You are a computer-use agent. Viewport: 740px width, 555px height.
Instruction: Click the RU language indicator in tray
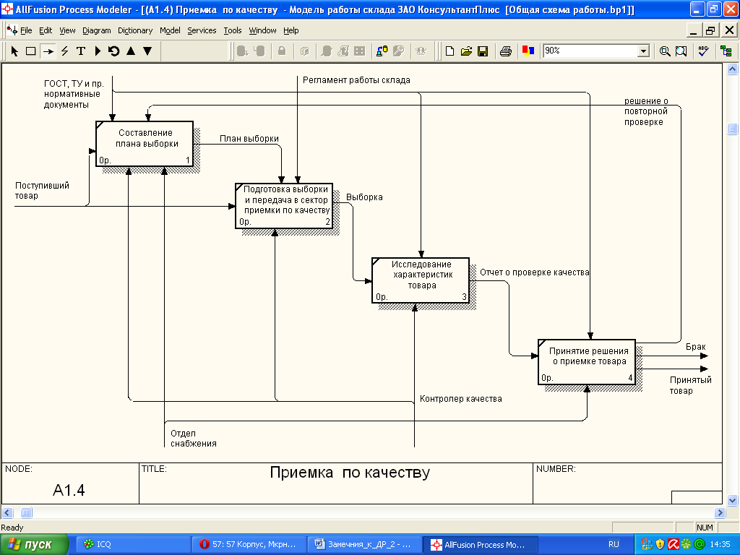[x=614, y=545]
